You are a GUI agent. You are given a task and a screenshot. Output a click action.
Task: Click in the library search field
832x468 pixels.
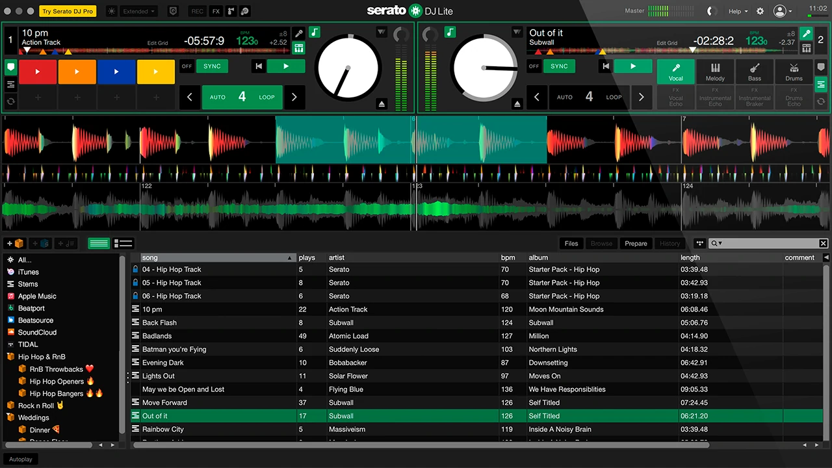[x=764, y=243]
